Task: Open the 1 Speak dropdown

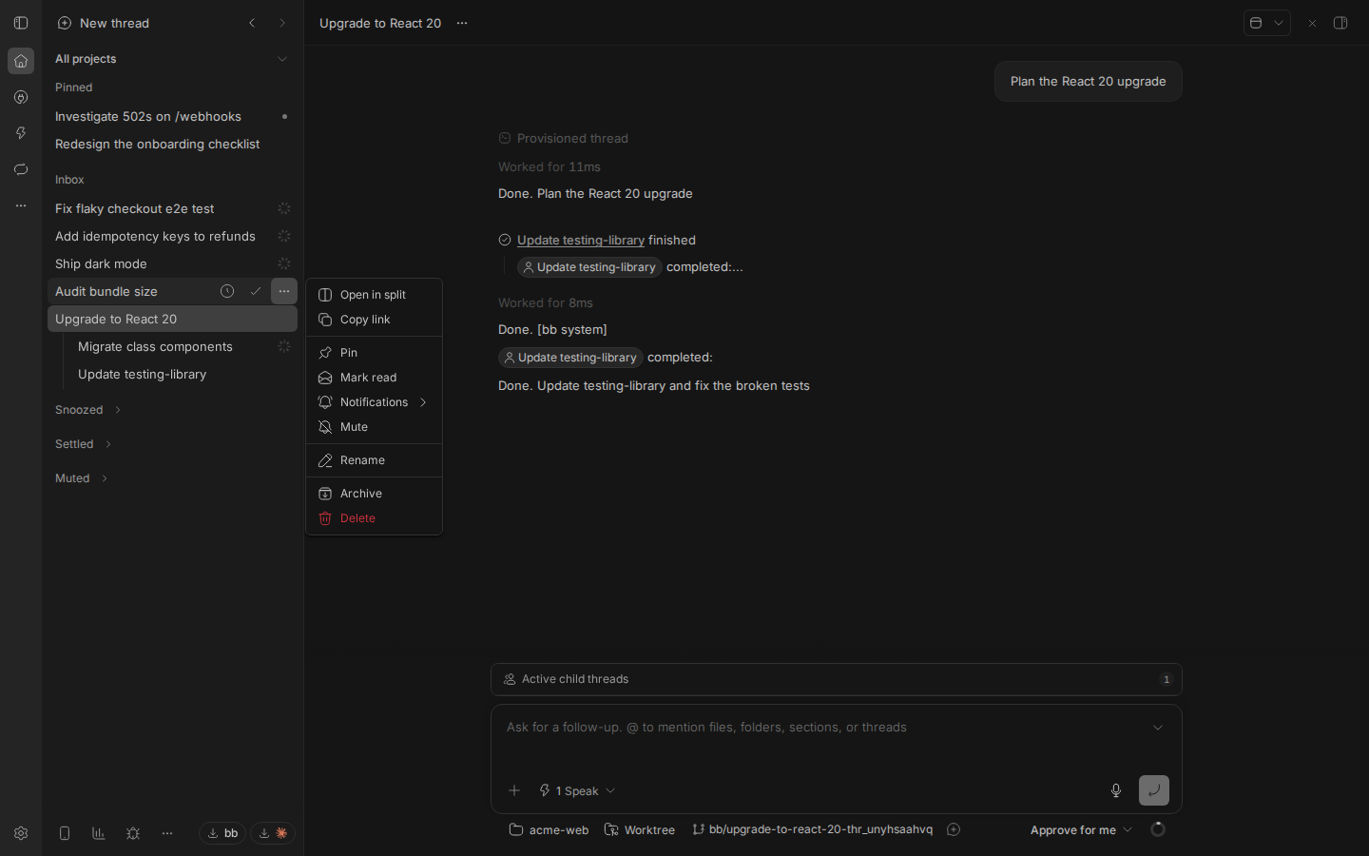Action: [578, 790]
